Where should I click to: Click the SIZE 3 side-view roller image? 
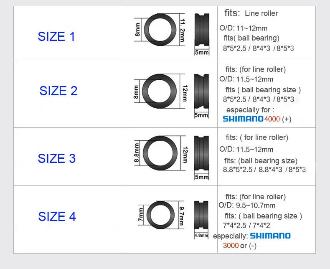(201, 153)
